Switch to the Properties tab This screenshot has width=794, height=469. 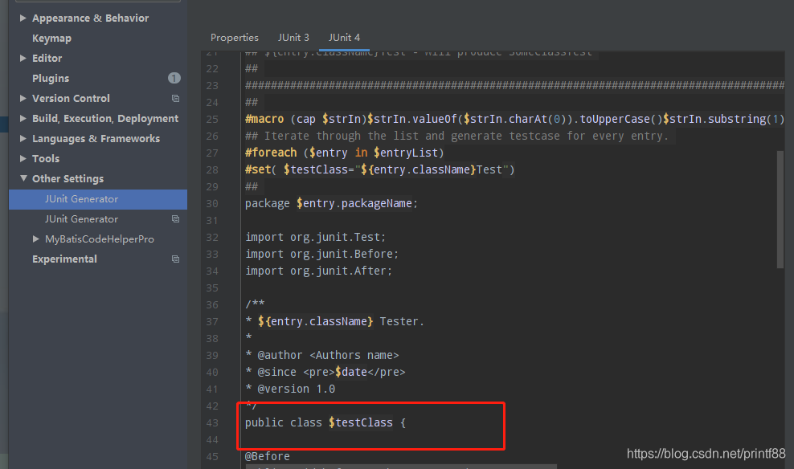[x=234, y=38]
